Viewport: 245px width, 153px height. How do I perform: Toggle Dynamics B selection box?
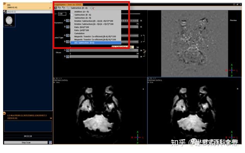pos(67,27)
